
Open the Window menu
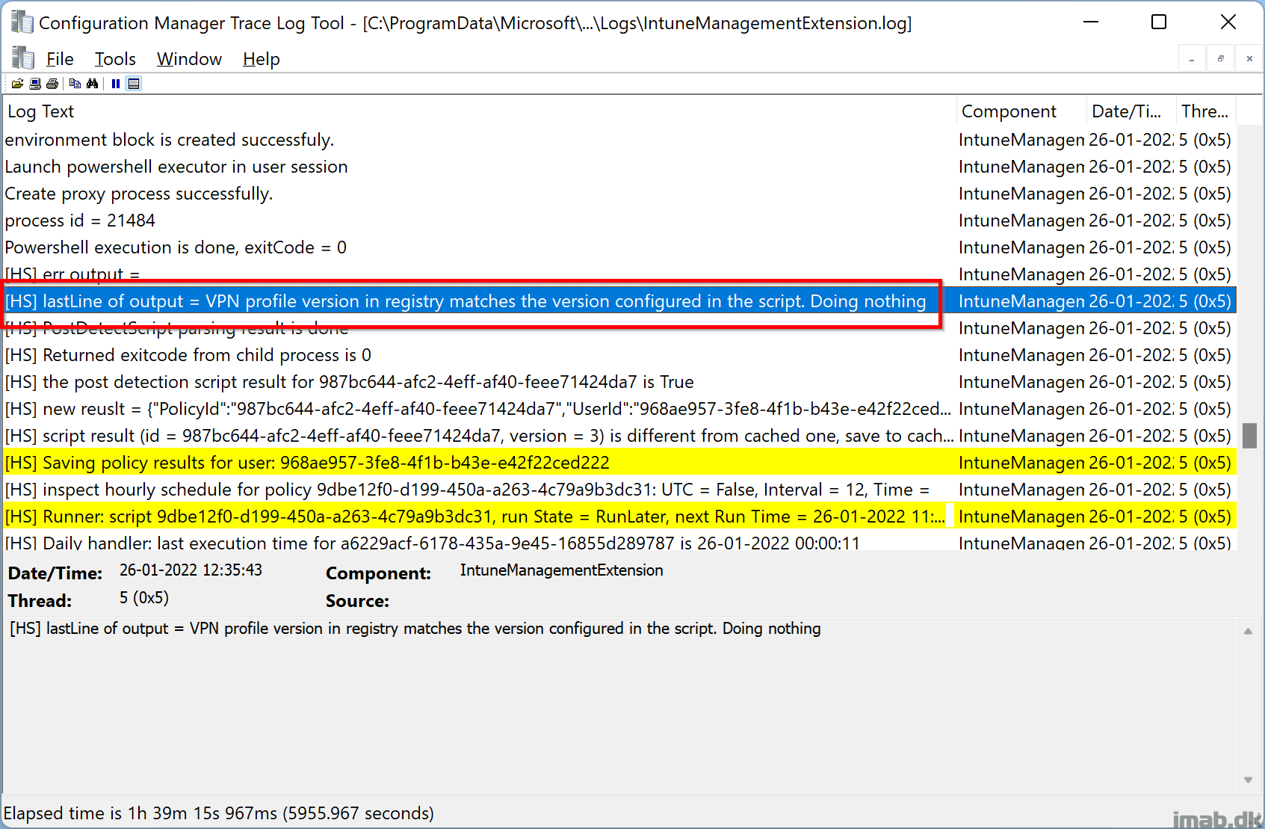(x=189, y=59)
